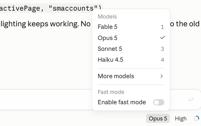
Task: Open the High effort level dropdown
Action: (x=180, y=119)
